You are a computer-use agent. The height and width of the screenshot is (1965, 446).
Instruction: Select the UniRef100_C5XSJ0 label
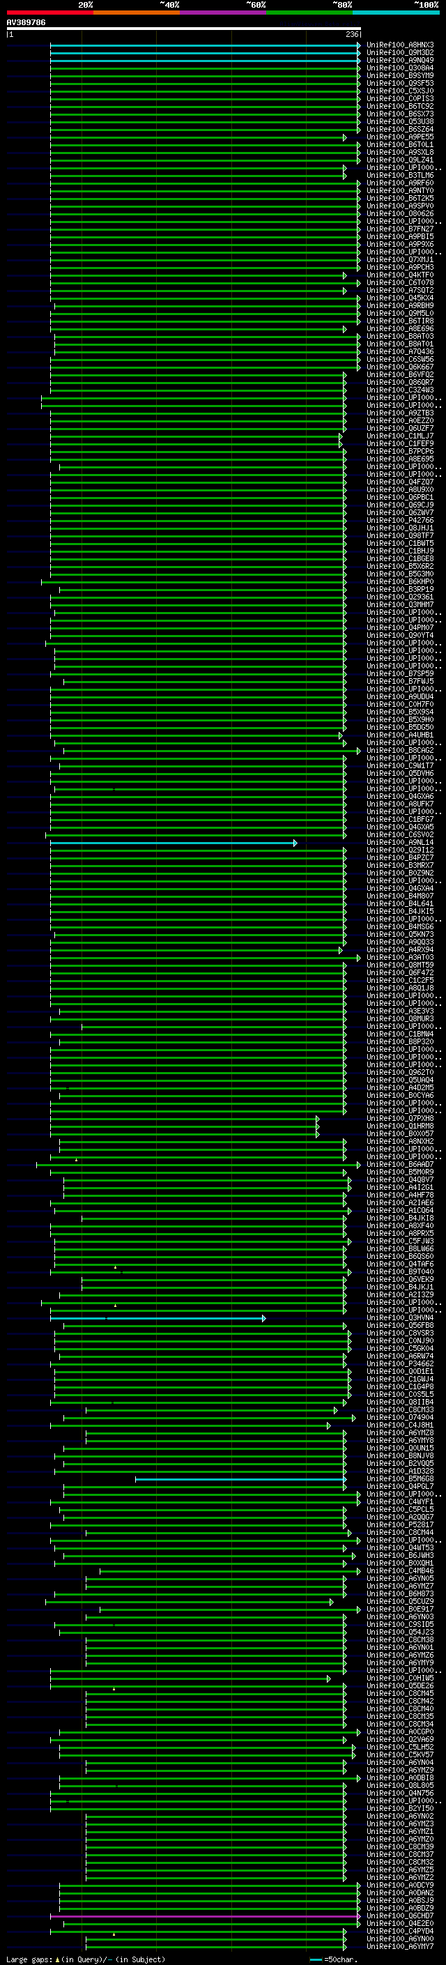pyautogui.click(x=399, y=91)
